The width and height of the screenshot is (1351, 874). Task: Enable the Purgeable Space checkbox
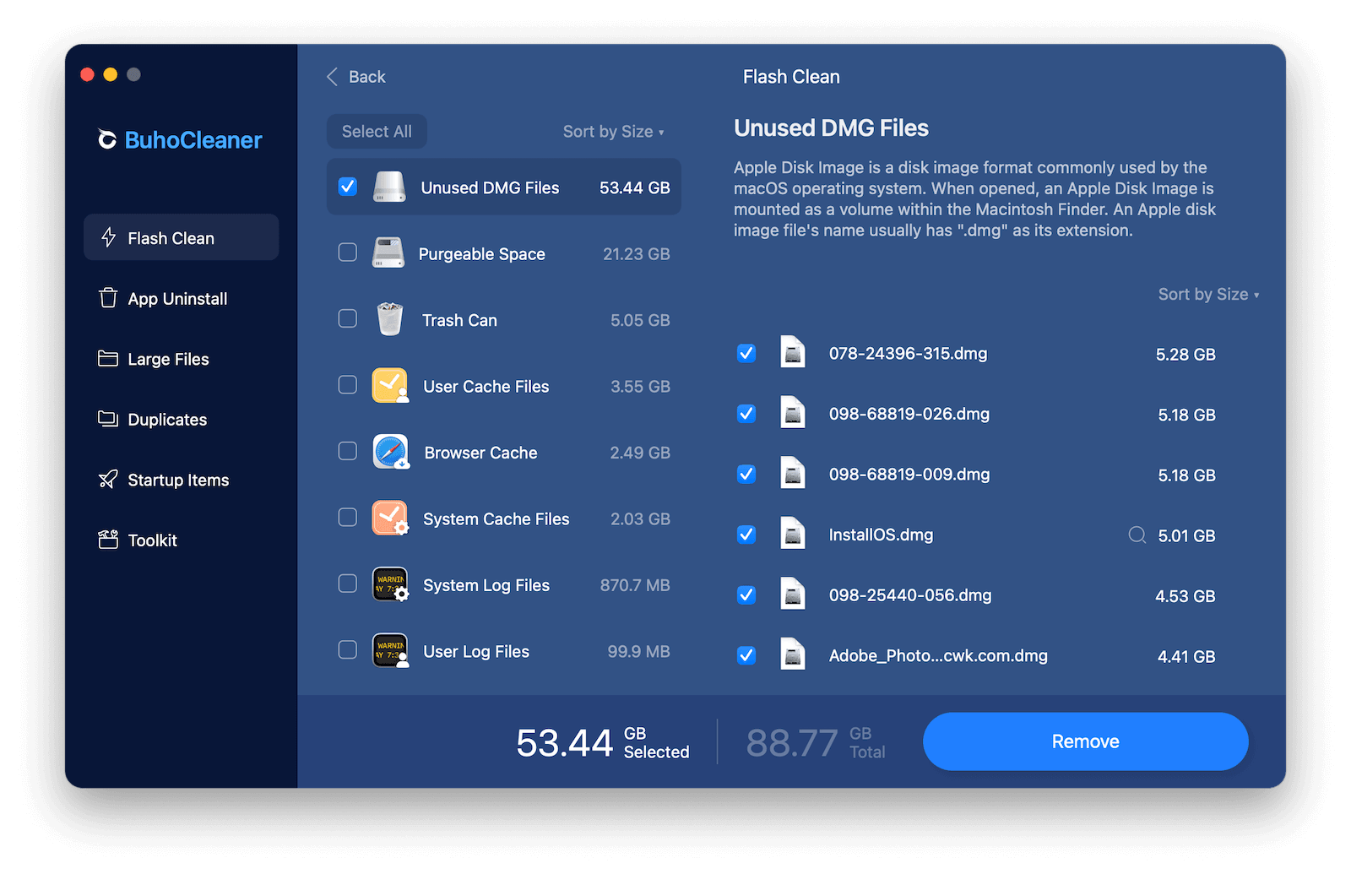(x=348, y=252)
